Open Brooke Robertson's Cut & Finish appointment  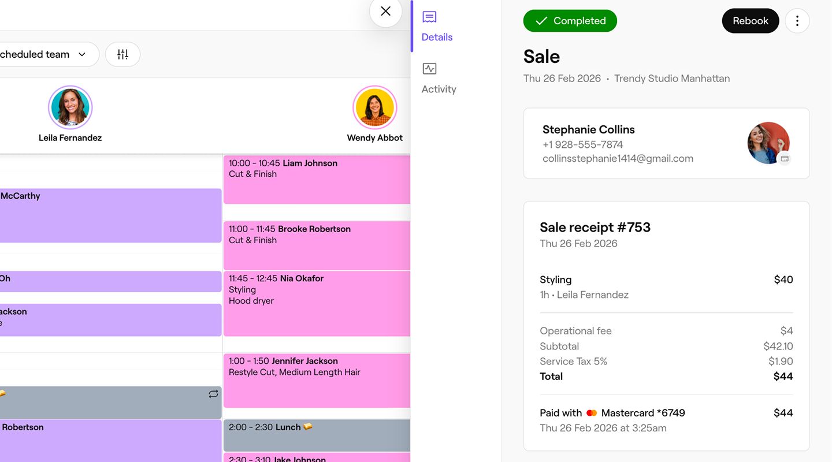tap(317, 245)
